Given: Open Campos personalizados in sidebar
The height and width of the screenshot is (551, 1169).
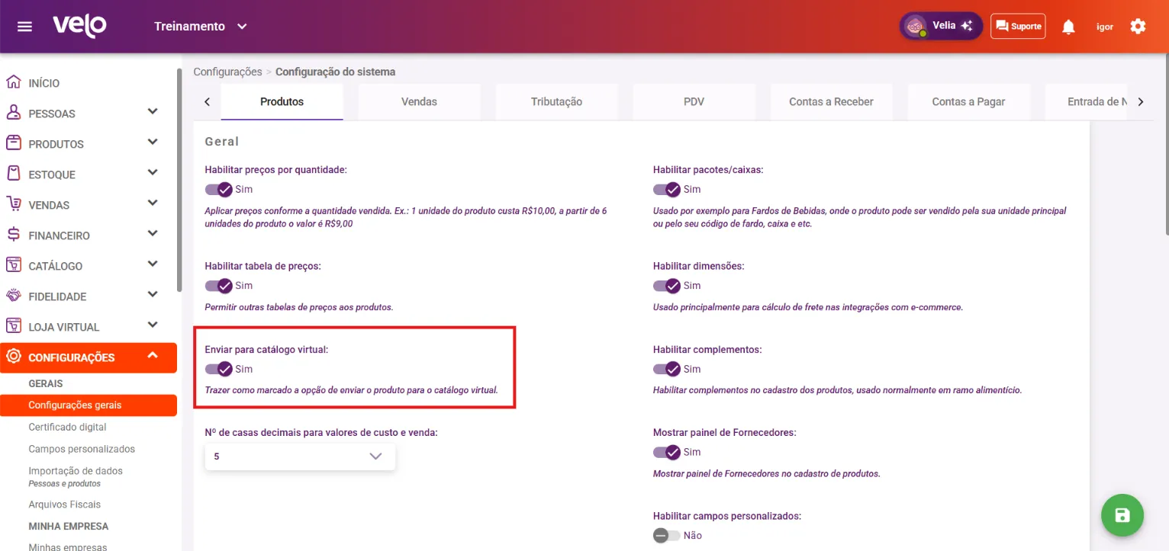Looking at the screenshot, I should pyautogui.click(x=82, y=450).
